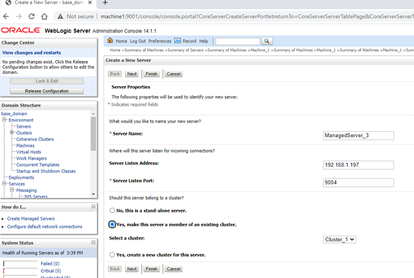The width and height of the screenshot is (414, 278).
Task: Click the Failed health status bar
Action: pos(21,263)
